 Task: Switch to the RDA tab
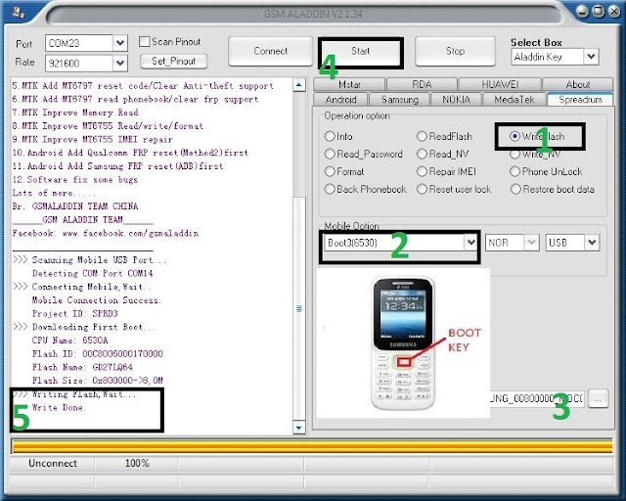click(422, 84)
